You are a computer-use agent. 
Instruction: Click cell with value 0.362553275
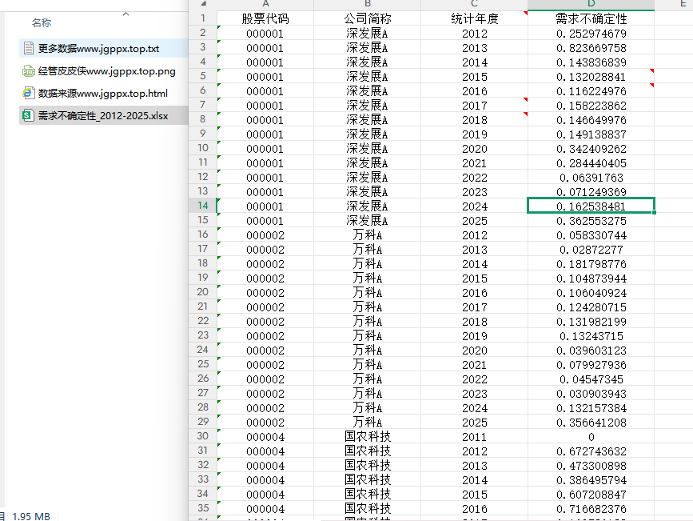point(591,221)
